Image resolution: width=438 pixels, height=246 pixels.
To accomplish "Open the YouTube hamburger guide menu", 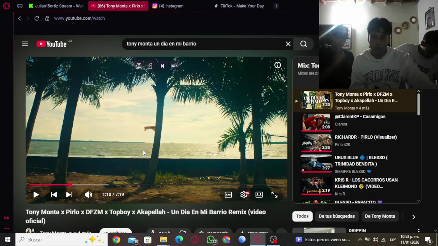I will pos(25,44).
